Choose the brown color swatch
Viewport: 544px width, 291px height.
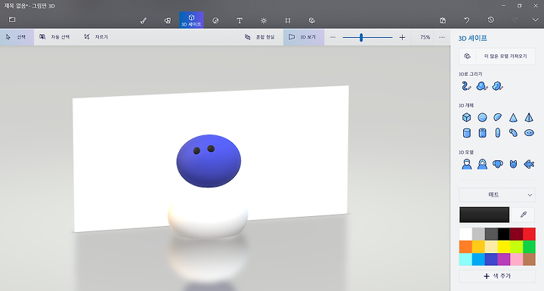529,259
